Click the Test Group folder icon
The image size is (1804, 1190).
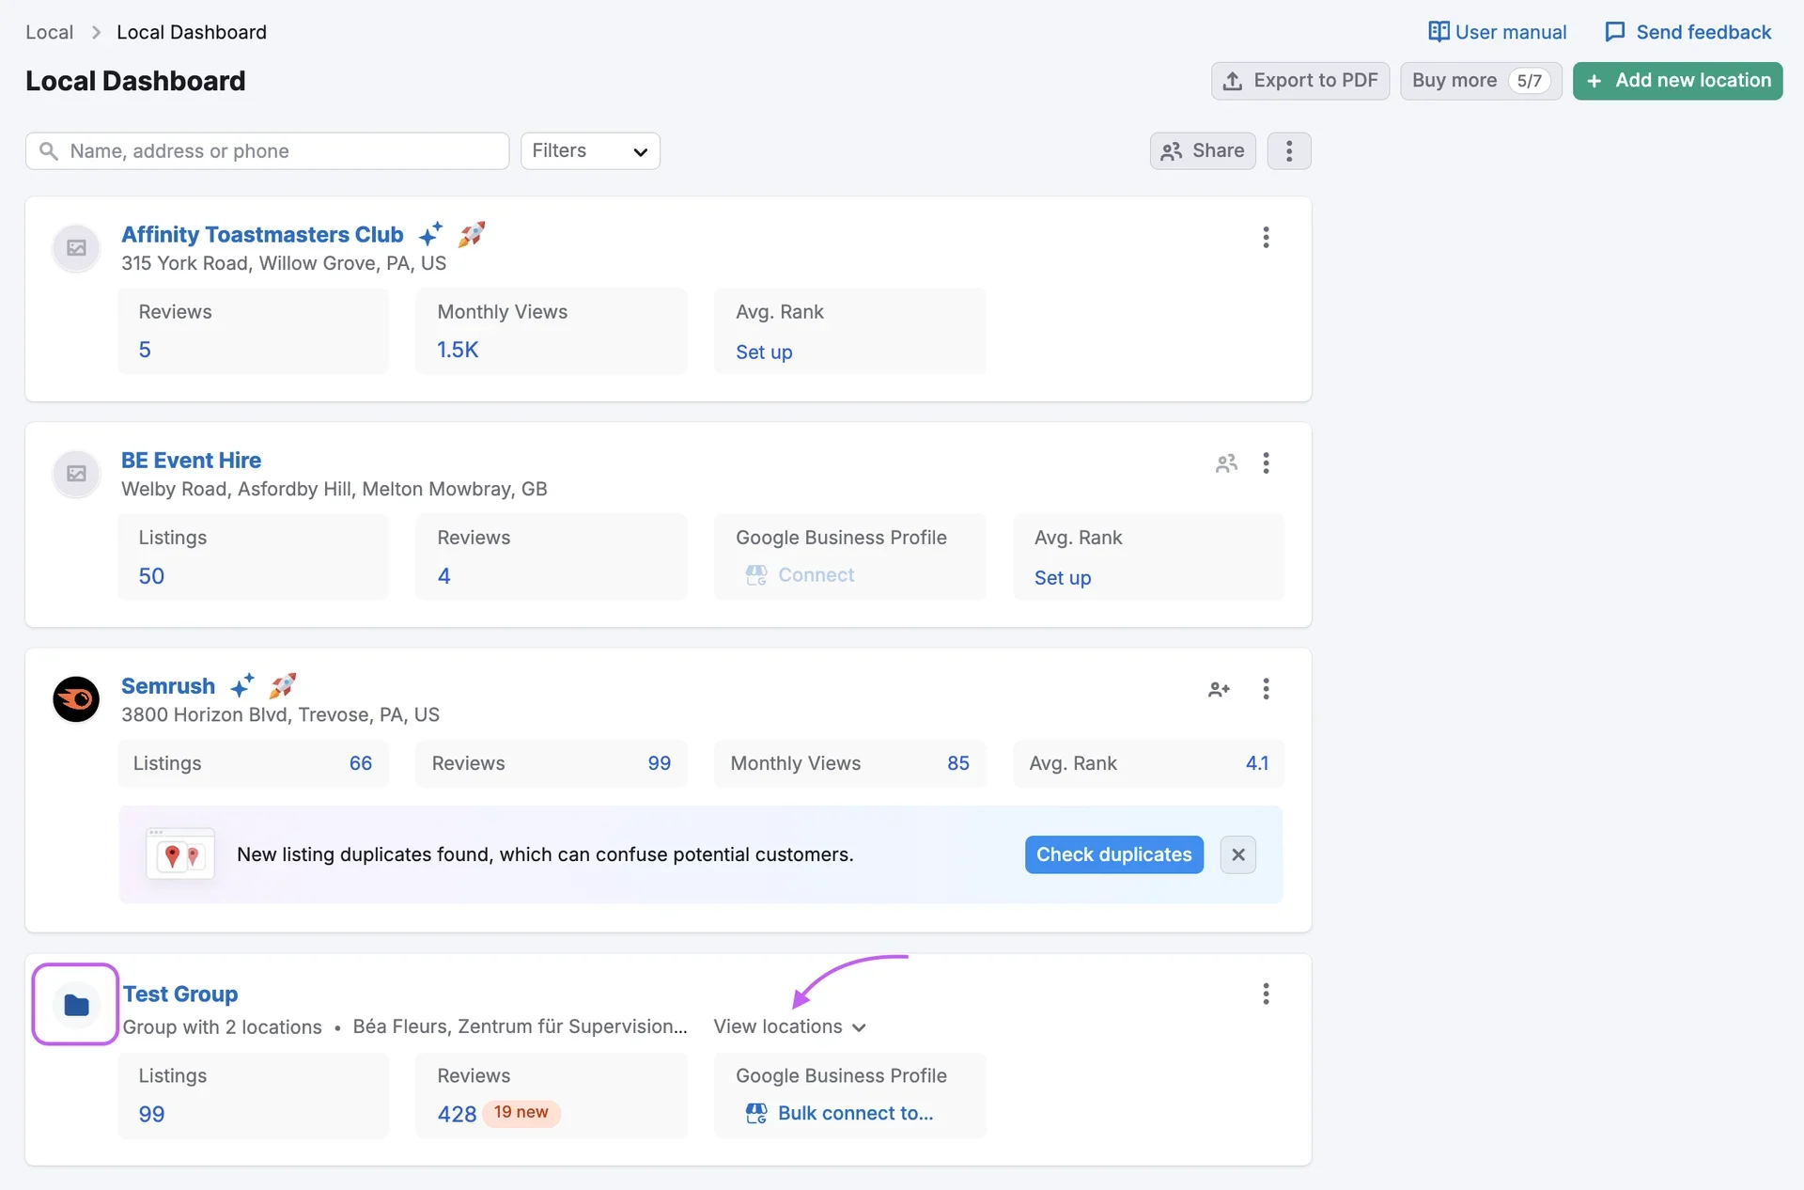(76, 1005)
